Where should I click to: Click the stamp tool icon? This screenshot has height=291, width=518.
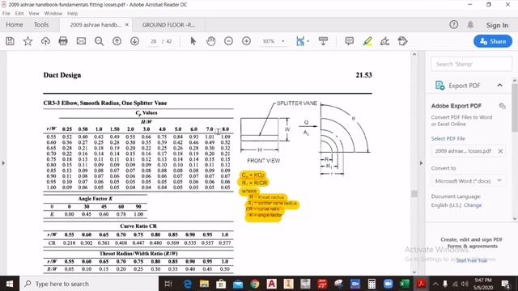(x=403, y=41)
